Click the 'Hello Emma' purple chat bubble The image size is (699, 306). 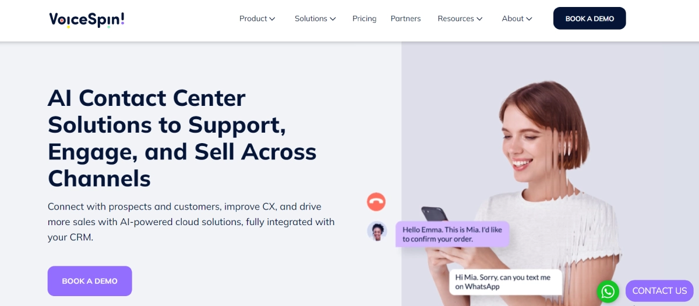tap(452, 234)
